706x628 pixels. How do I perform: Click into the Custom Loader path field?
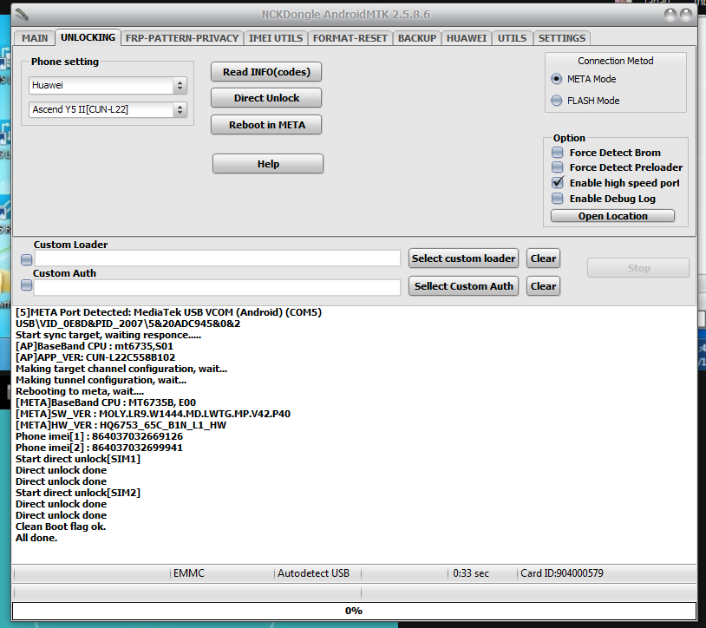pyautogui.click(x=218, y=258)
